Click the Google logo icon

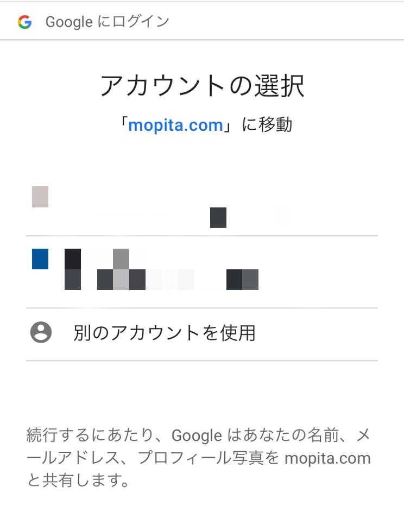pos(25,22)
